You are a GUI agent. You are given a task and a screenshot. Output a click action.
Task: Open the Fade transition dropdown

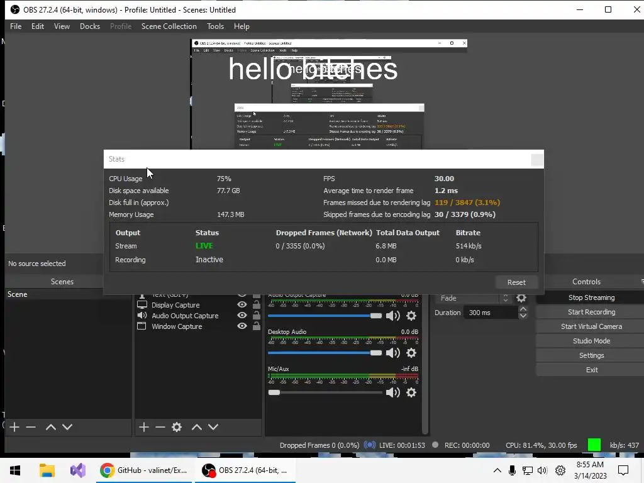pos(474,298)
